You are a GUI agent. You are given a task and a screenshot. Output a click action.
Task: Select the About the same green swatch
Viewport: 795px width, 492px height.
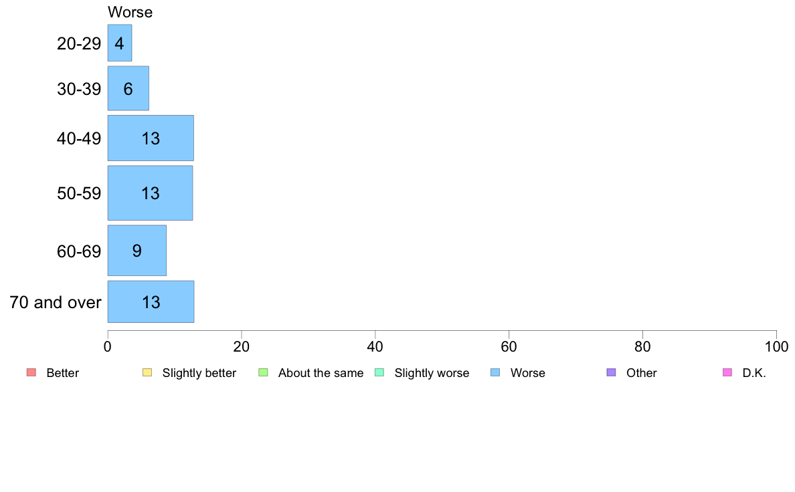pyautogui.click(x=263, y=372)
